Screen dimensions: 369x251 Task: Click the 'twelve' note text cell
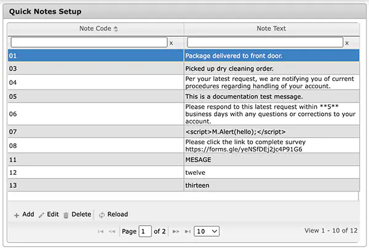(x=272, y=172)
